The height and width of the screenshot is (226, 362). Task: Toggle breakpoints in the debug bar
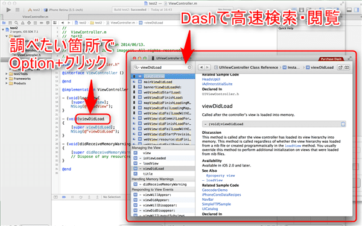64,197
